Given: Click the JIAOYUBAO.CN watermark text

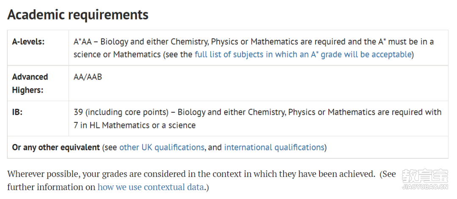Looking at the screenshot, I should (x=425, y=187).
